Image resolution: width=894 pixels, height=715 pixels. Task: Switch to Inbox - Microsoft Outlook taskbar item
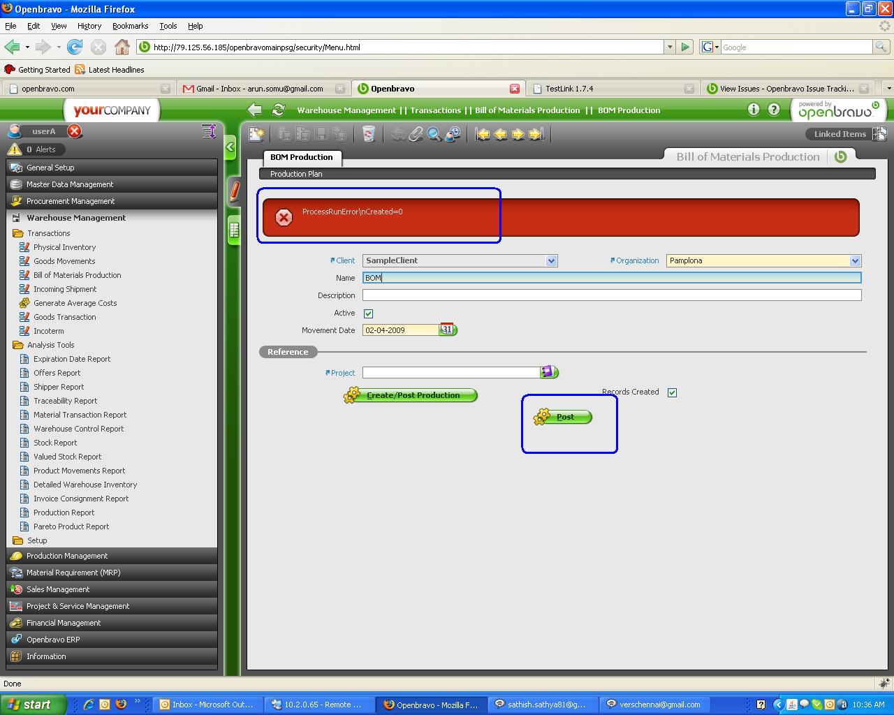[x=208, y=705]
